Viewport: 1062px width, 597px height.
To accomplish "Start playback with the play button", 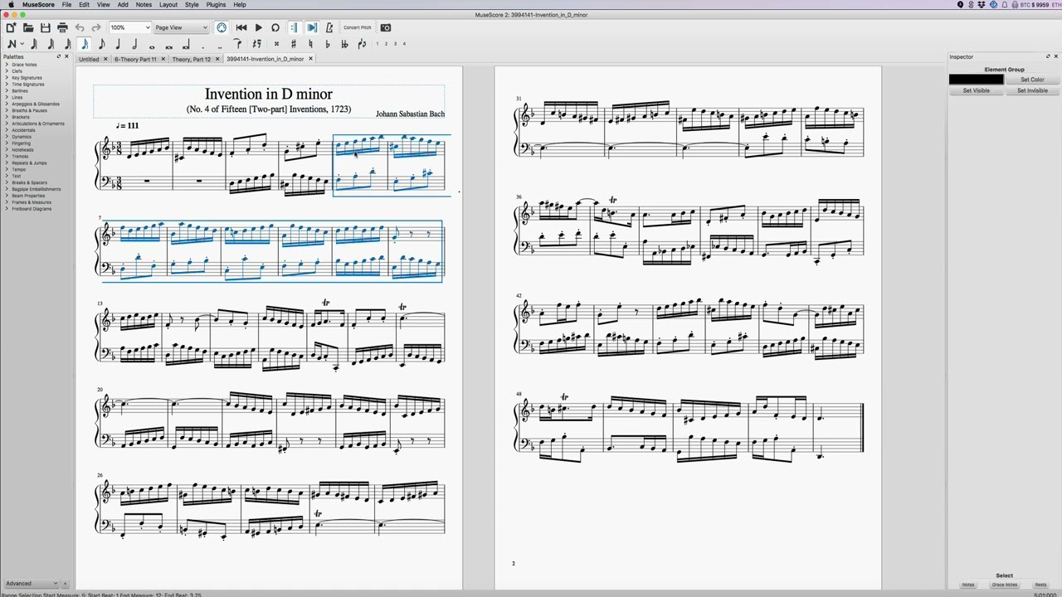I will [258, 27].
